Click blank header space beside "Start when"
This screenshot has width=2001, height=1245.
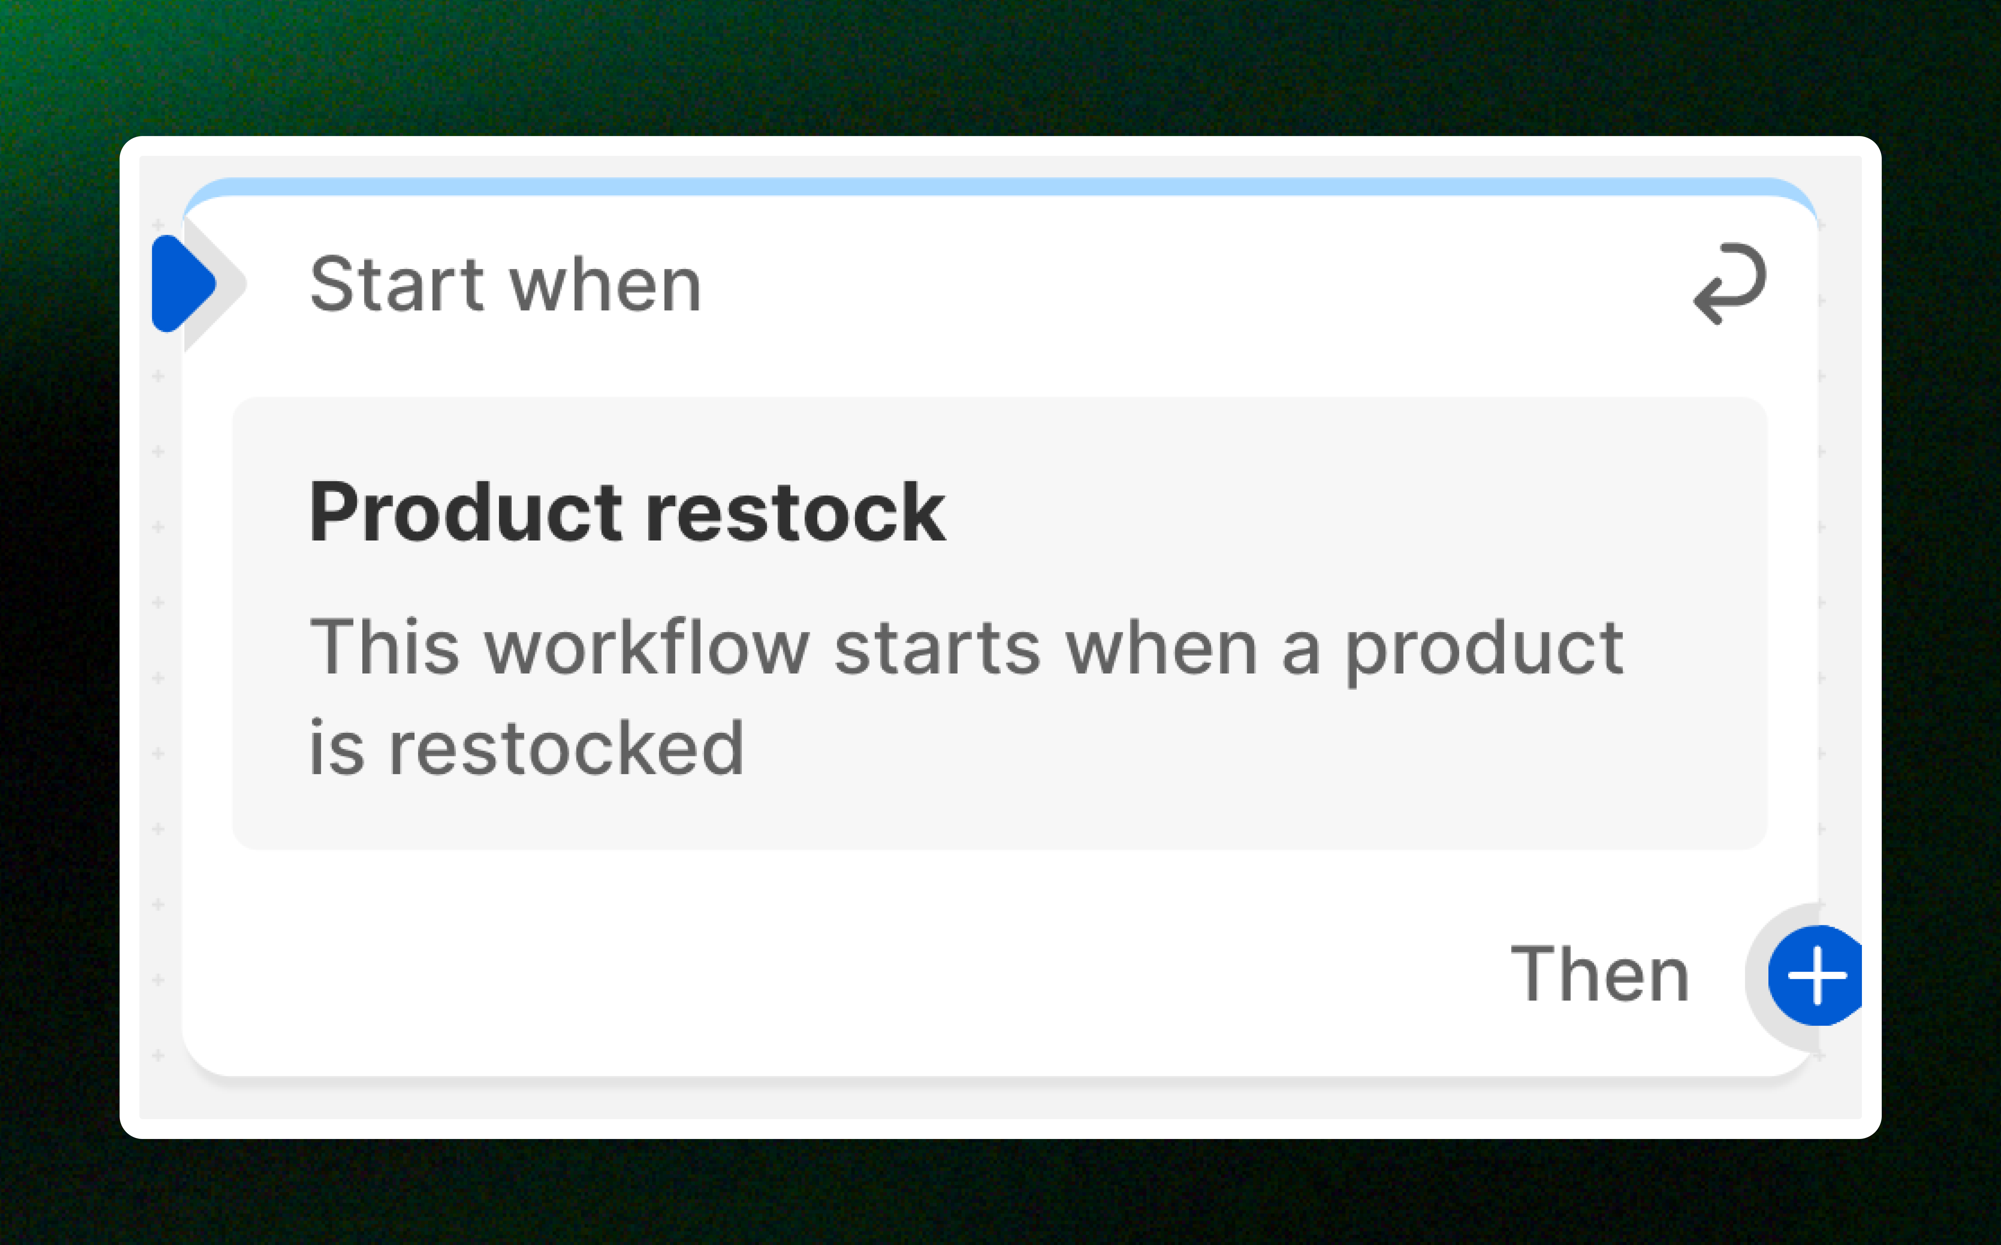coord(1153,285)
